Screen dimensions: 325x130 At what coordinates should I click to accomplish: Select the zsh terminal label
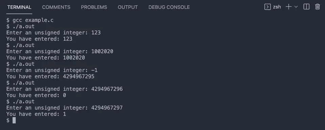click(x=277, y=7)
